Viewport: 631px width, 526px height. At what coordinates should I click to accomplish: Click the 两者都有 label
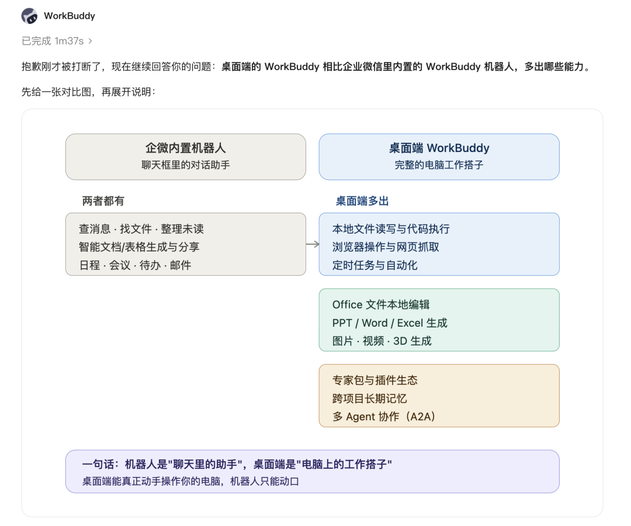103,201
